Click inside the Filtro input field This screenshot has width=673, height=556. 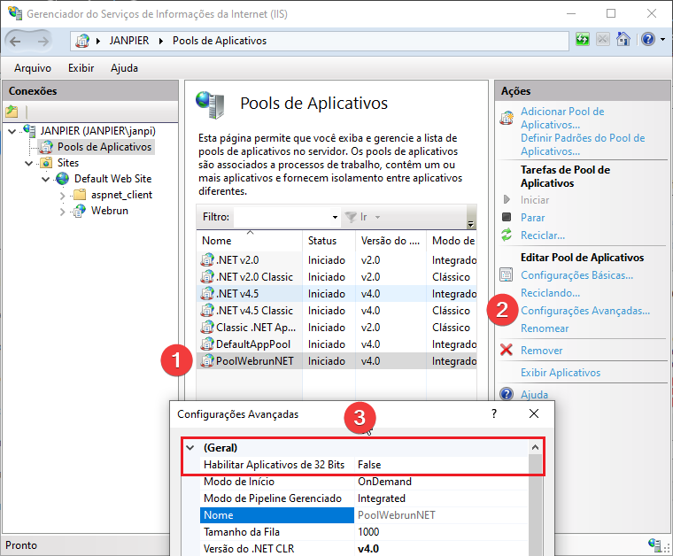(x=282, y=217)
